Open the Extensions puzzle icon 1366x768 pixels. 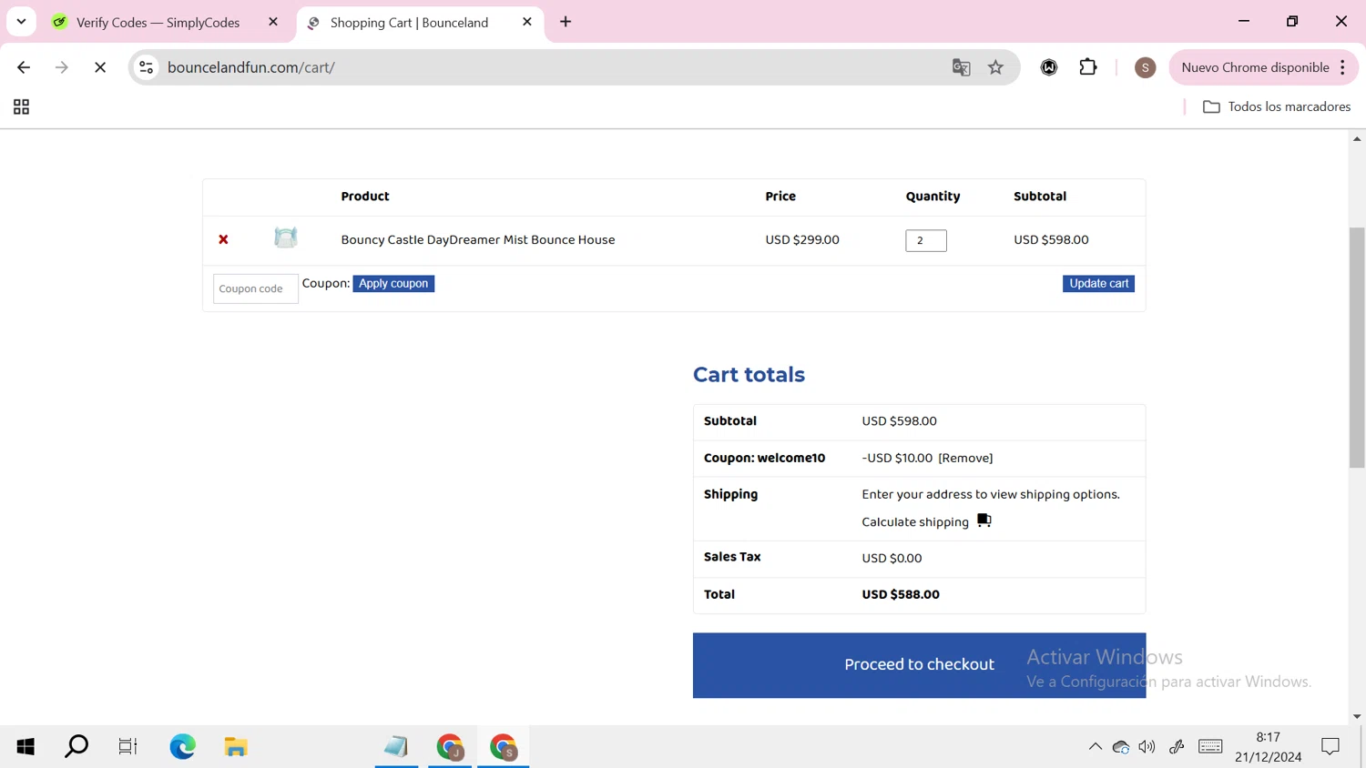[x=1088, y=67]
